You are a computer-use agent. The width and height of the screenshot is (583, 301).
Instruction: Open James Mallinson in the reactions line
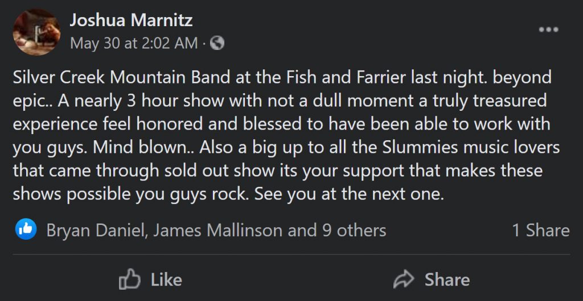coord(218,230)
